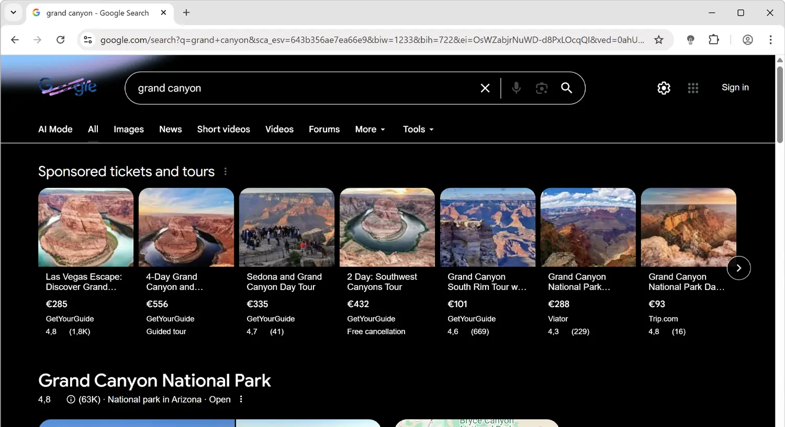Clear the search query with the X icon
785x427 pixels.
coord(485,88)
